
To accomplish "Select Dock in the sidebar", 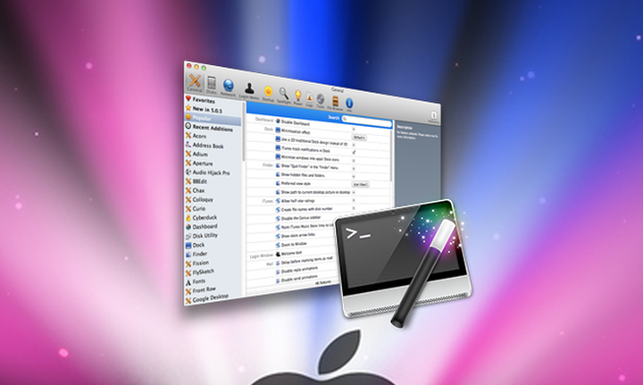I will coord(195,245).
